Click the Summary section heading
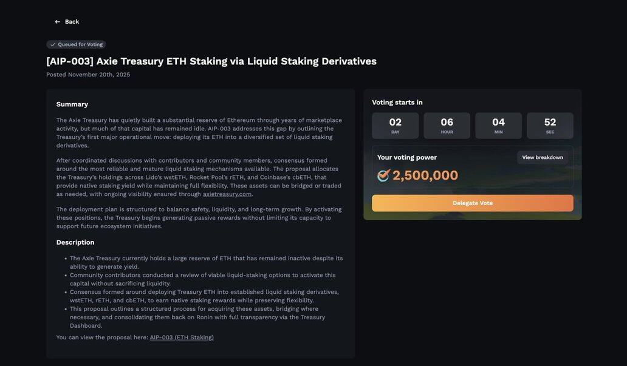The image size is (627, 366). tap(72, 104)
